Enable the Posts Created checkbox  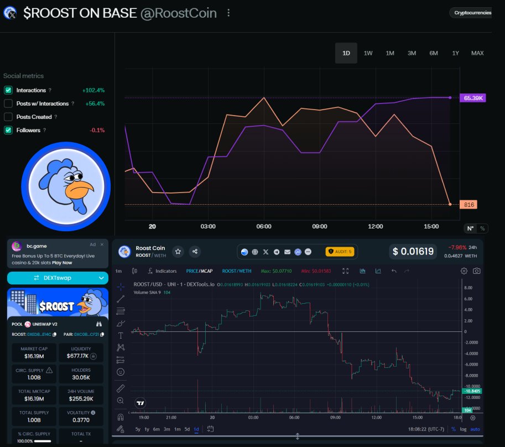coord(8,117)
